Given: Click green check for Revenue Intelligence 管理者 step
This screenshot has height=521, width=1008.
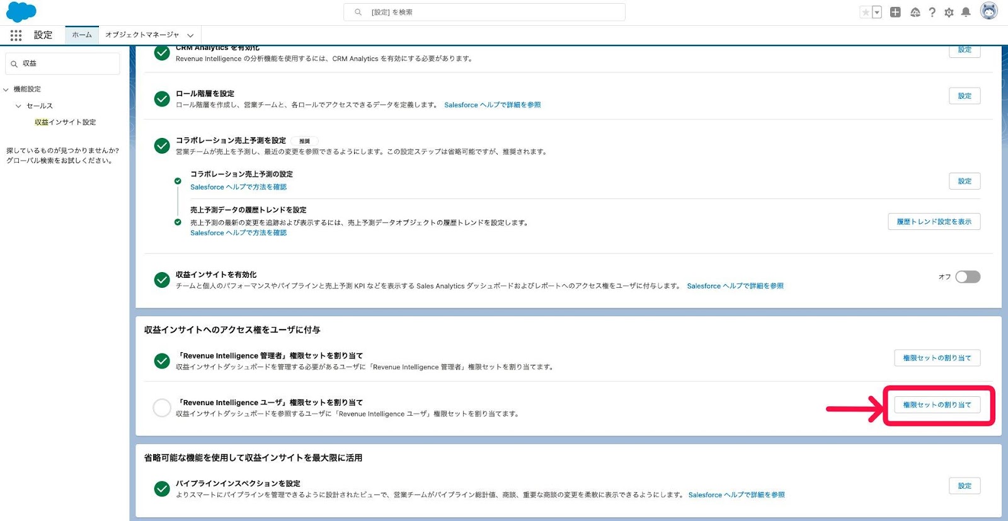Looking at the screenshot, I should click(x=162, y=361).
